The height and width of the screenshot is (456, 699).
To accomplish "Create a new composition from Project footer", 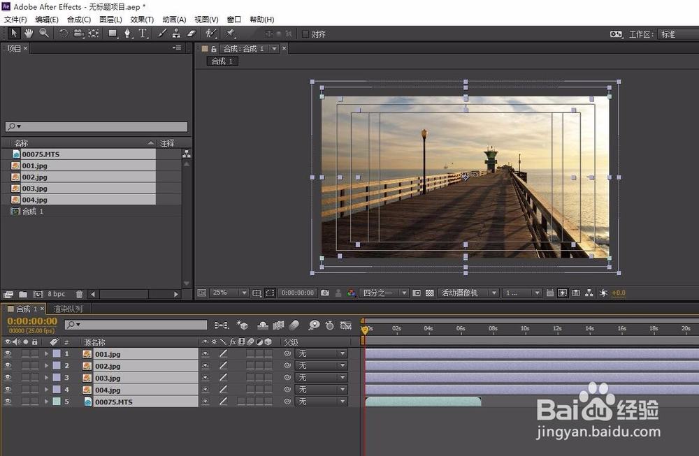I will pos(38,294).
